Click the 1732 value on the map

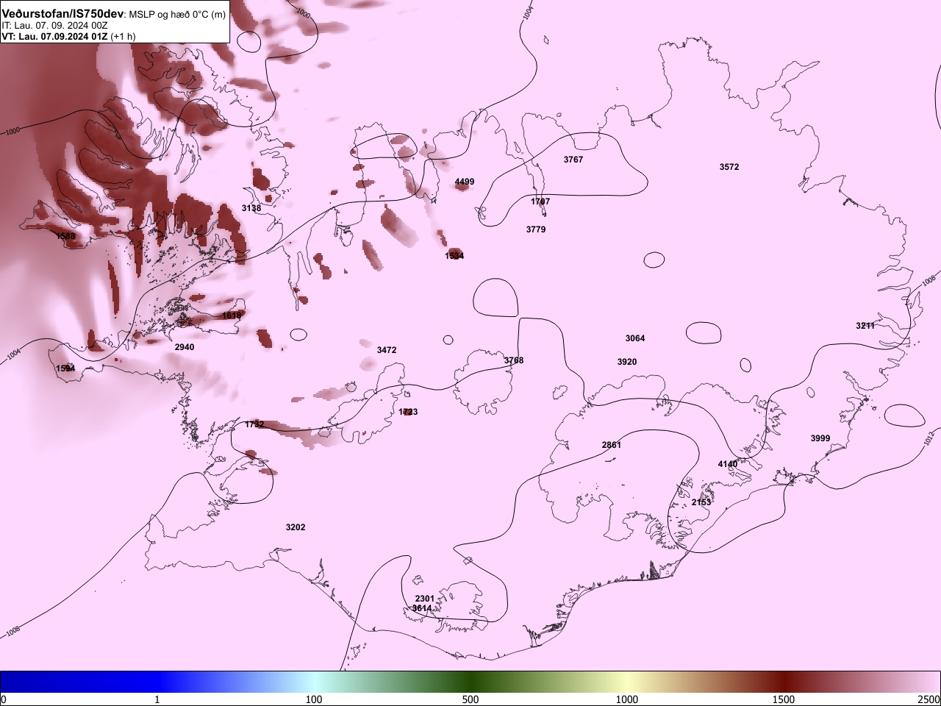254,424
